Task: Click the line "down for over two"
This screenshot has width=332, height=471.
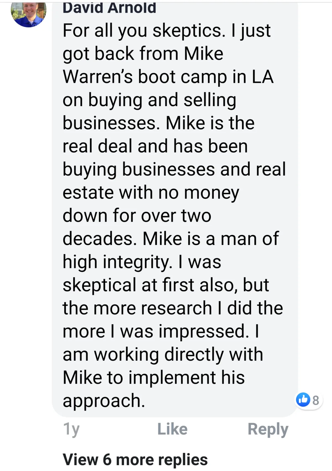Action: click(x=137, y=216)
